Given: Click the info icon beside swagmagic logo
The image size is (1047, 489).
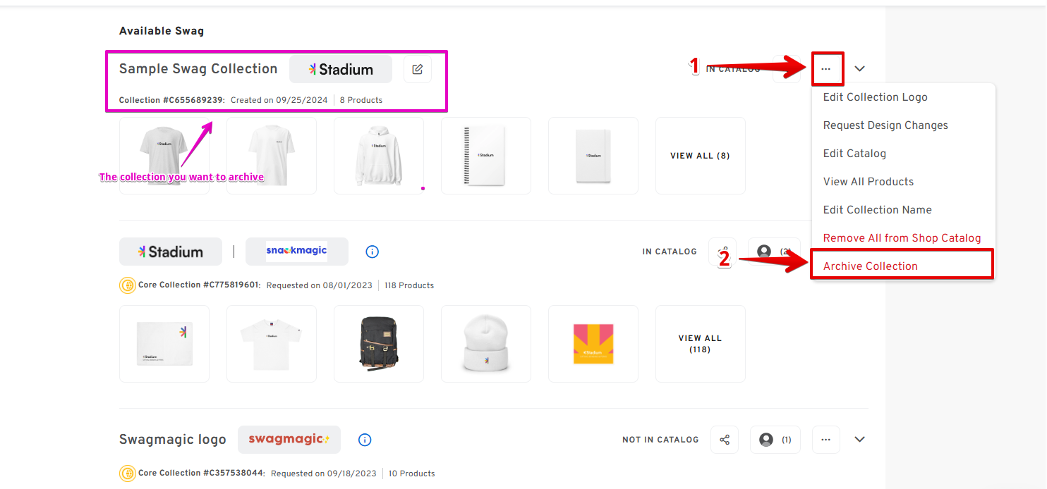Looking at the screenshot, I should click(365, 440).
